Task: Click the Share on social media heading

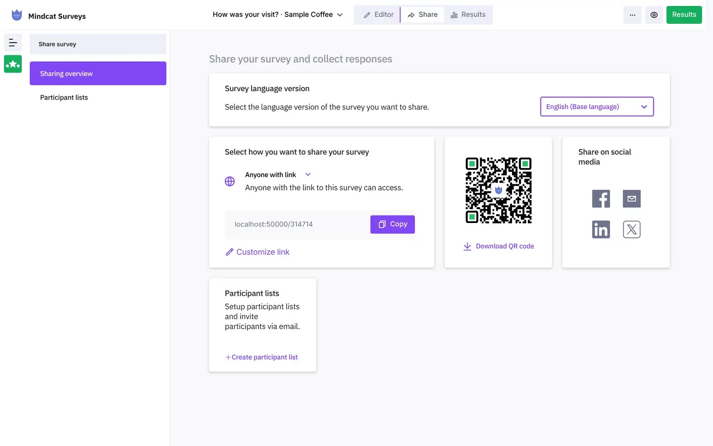Action: 605,157
